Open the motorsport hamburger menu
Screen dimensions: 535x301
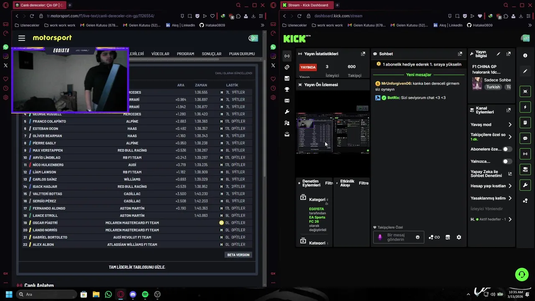pyautogui.click(x=22, y=38)
